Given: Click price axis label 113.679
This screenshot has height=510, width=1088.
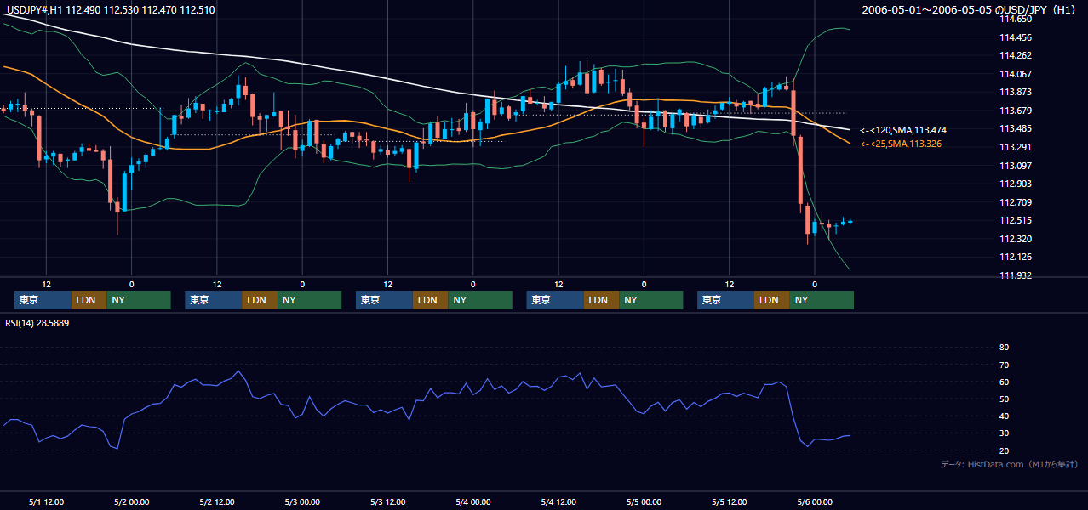Looking at the screenshot, I should point(1015,110).
